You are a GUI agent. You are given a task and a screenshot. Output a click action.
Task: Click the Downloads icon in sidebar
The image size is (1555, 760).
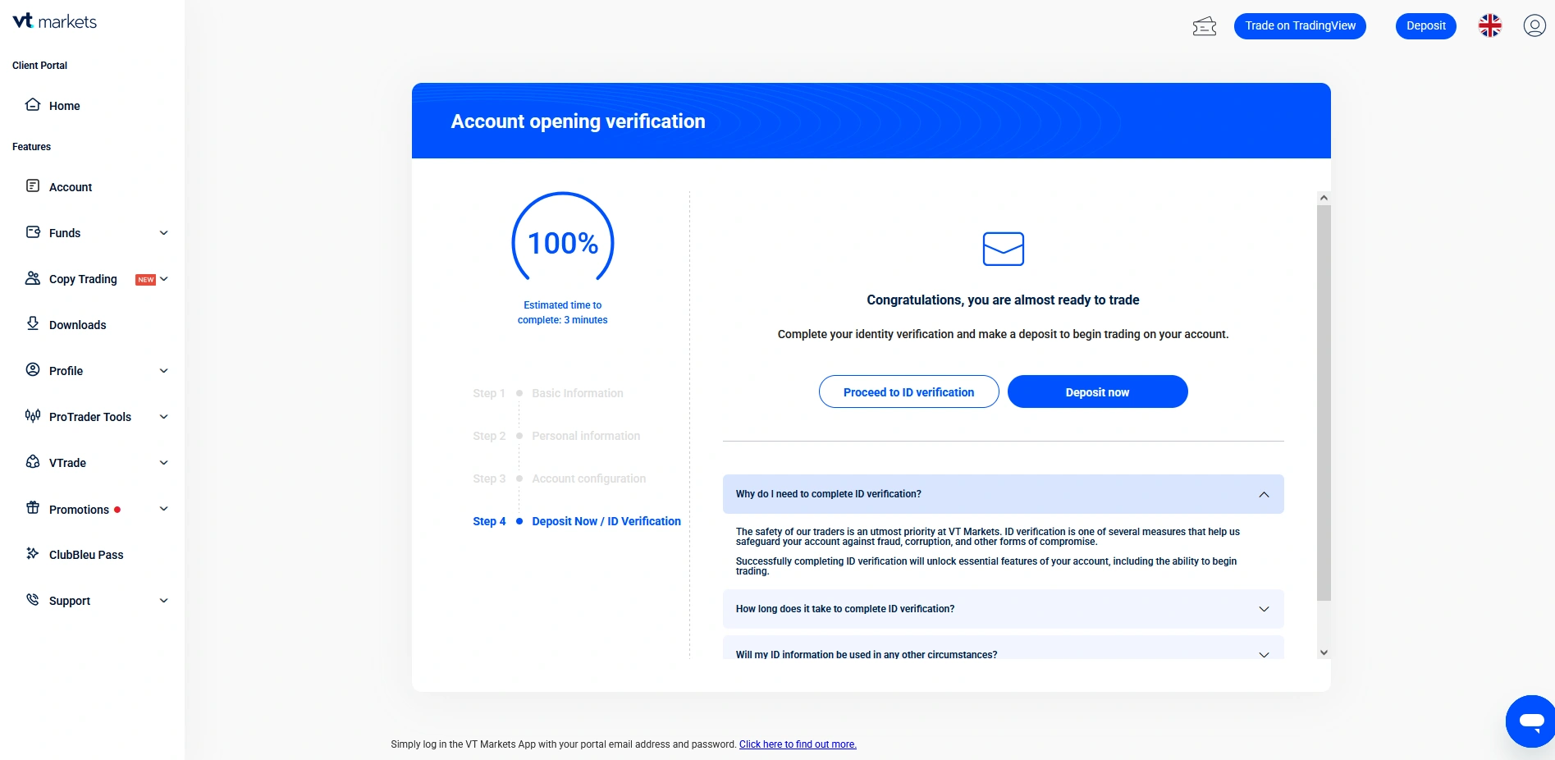(x=33, y=324)
